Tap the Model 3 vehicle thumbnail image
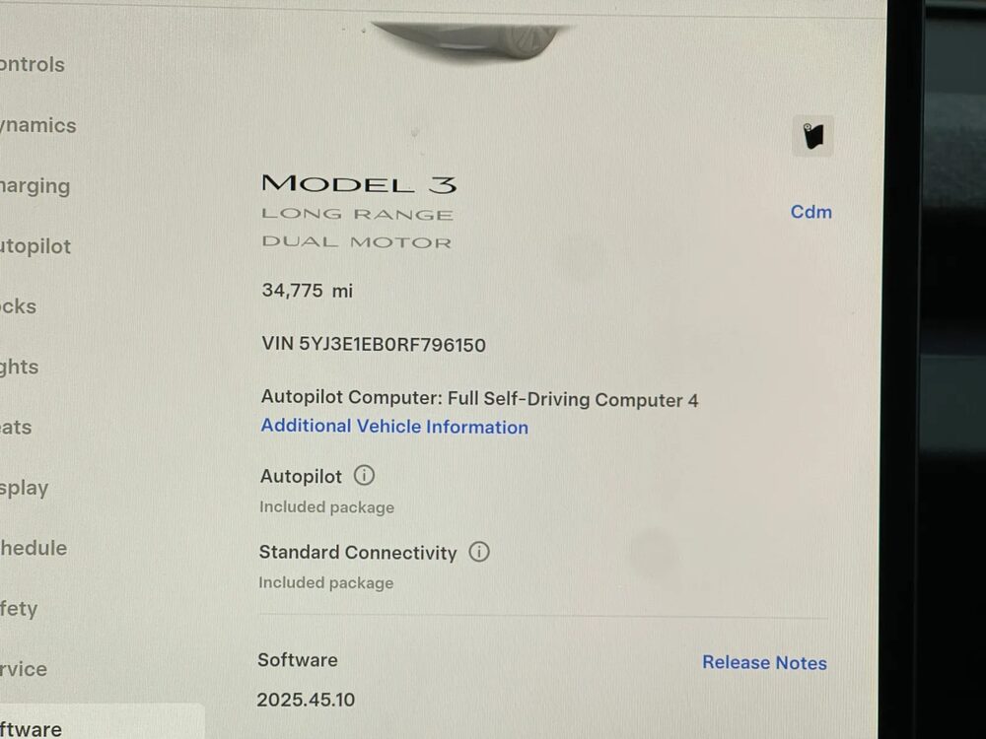The width and height of the screenshot is (986, 739). (x=466, y=40)
